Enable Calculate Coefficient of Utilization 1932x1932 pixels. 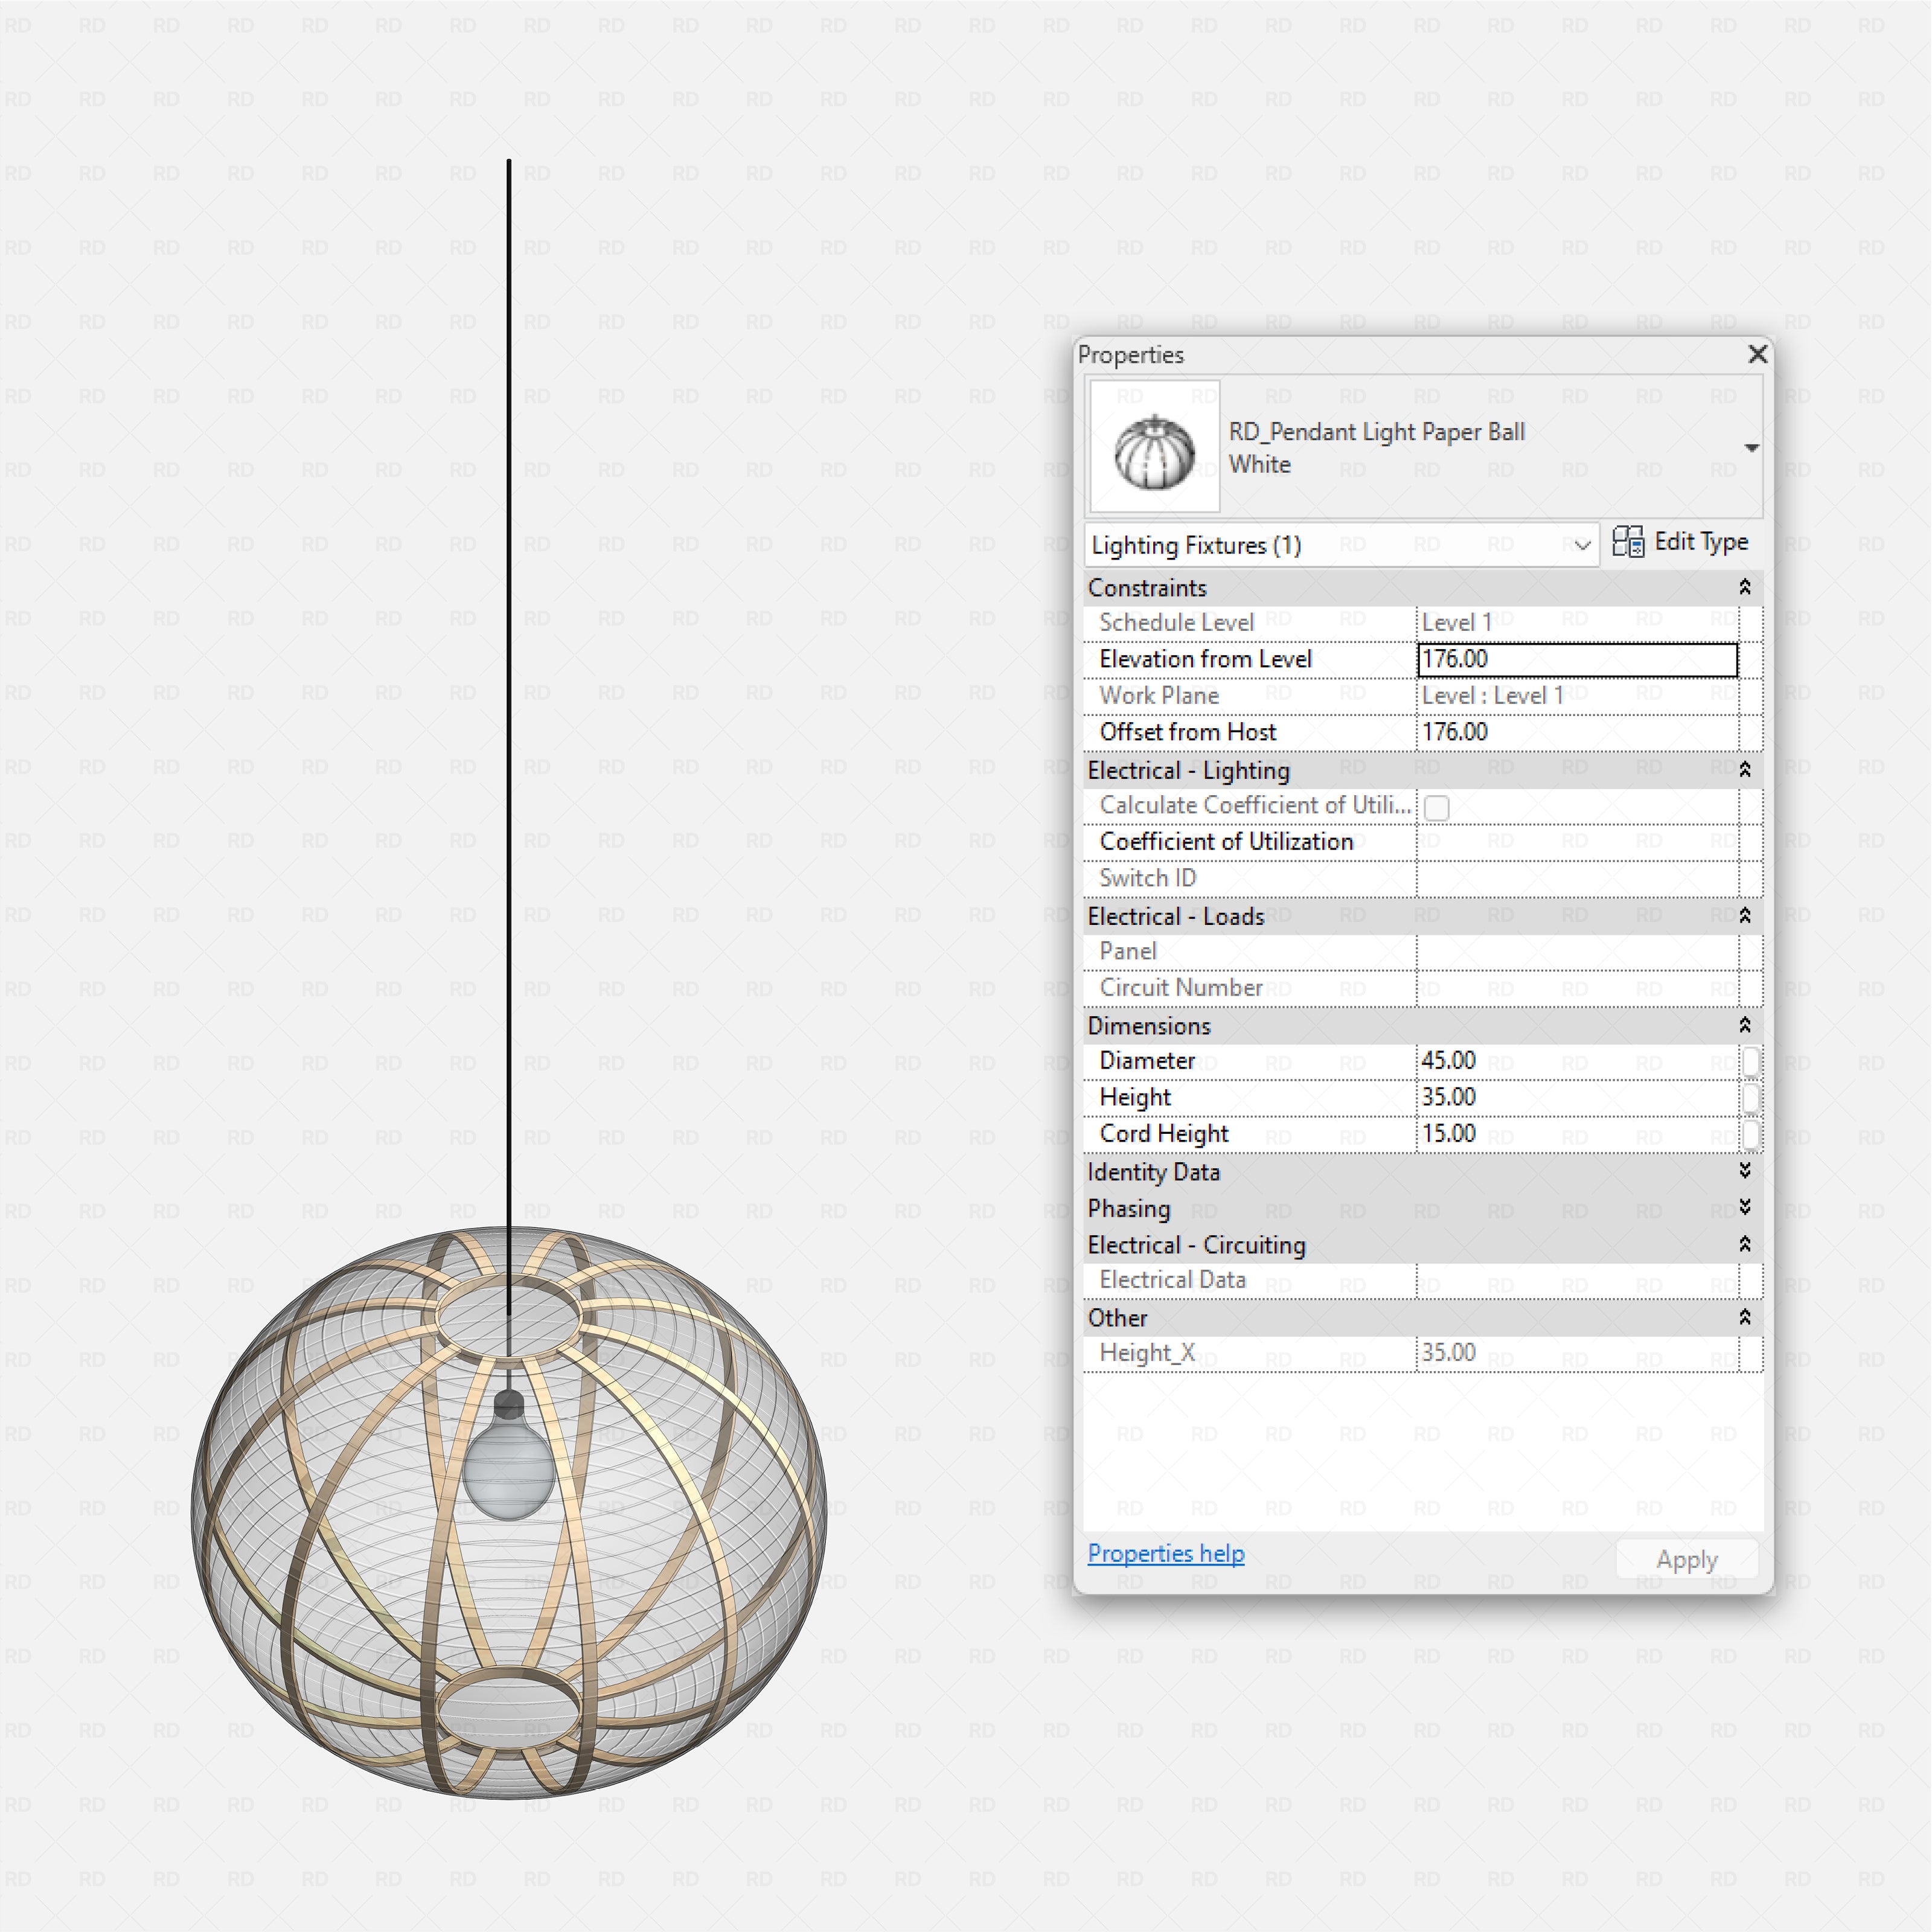pyautogui.click(x=1437, y=807)
